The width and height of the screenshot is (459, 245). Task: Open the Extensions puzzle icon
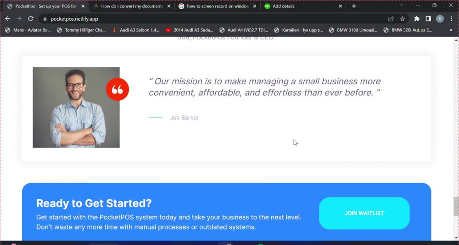(x=417, y=19)
